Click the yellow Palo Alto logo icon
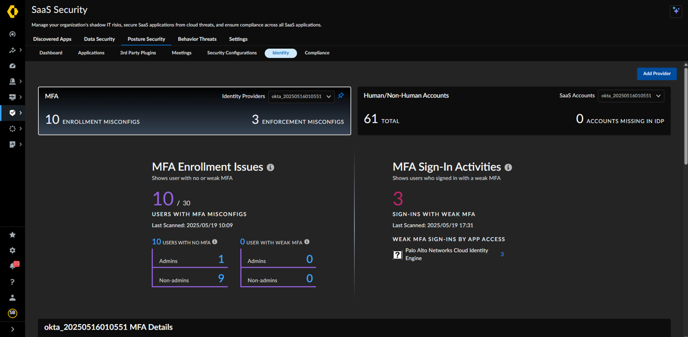This screenshot has width=688, height=337. point(12,11)
